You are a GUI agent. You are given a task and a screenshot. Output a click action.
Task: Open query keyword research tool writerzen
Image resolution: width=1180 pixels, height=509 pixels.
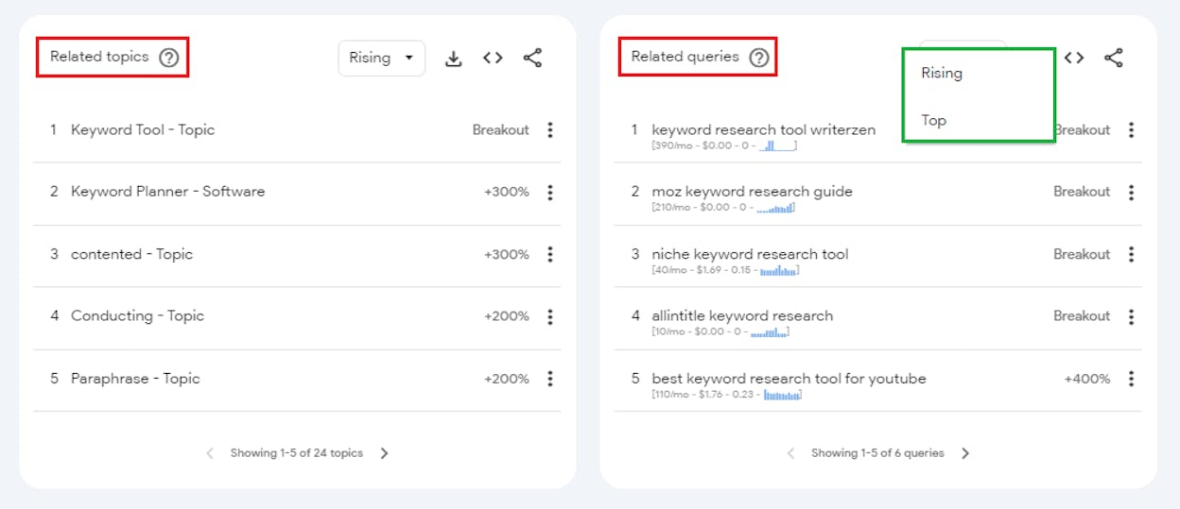pyautogui.click(x=764, y=130)
